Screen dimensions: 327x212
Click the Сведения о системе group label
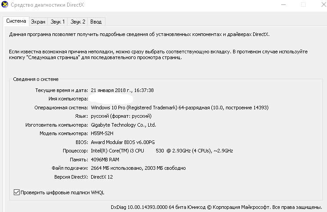pyautogui.click(x=36, y=79)
